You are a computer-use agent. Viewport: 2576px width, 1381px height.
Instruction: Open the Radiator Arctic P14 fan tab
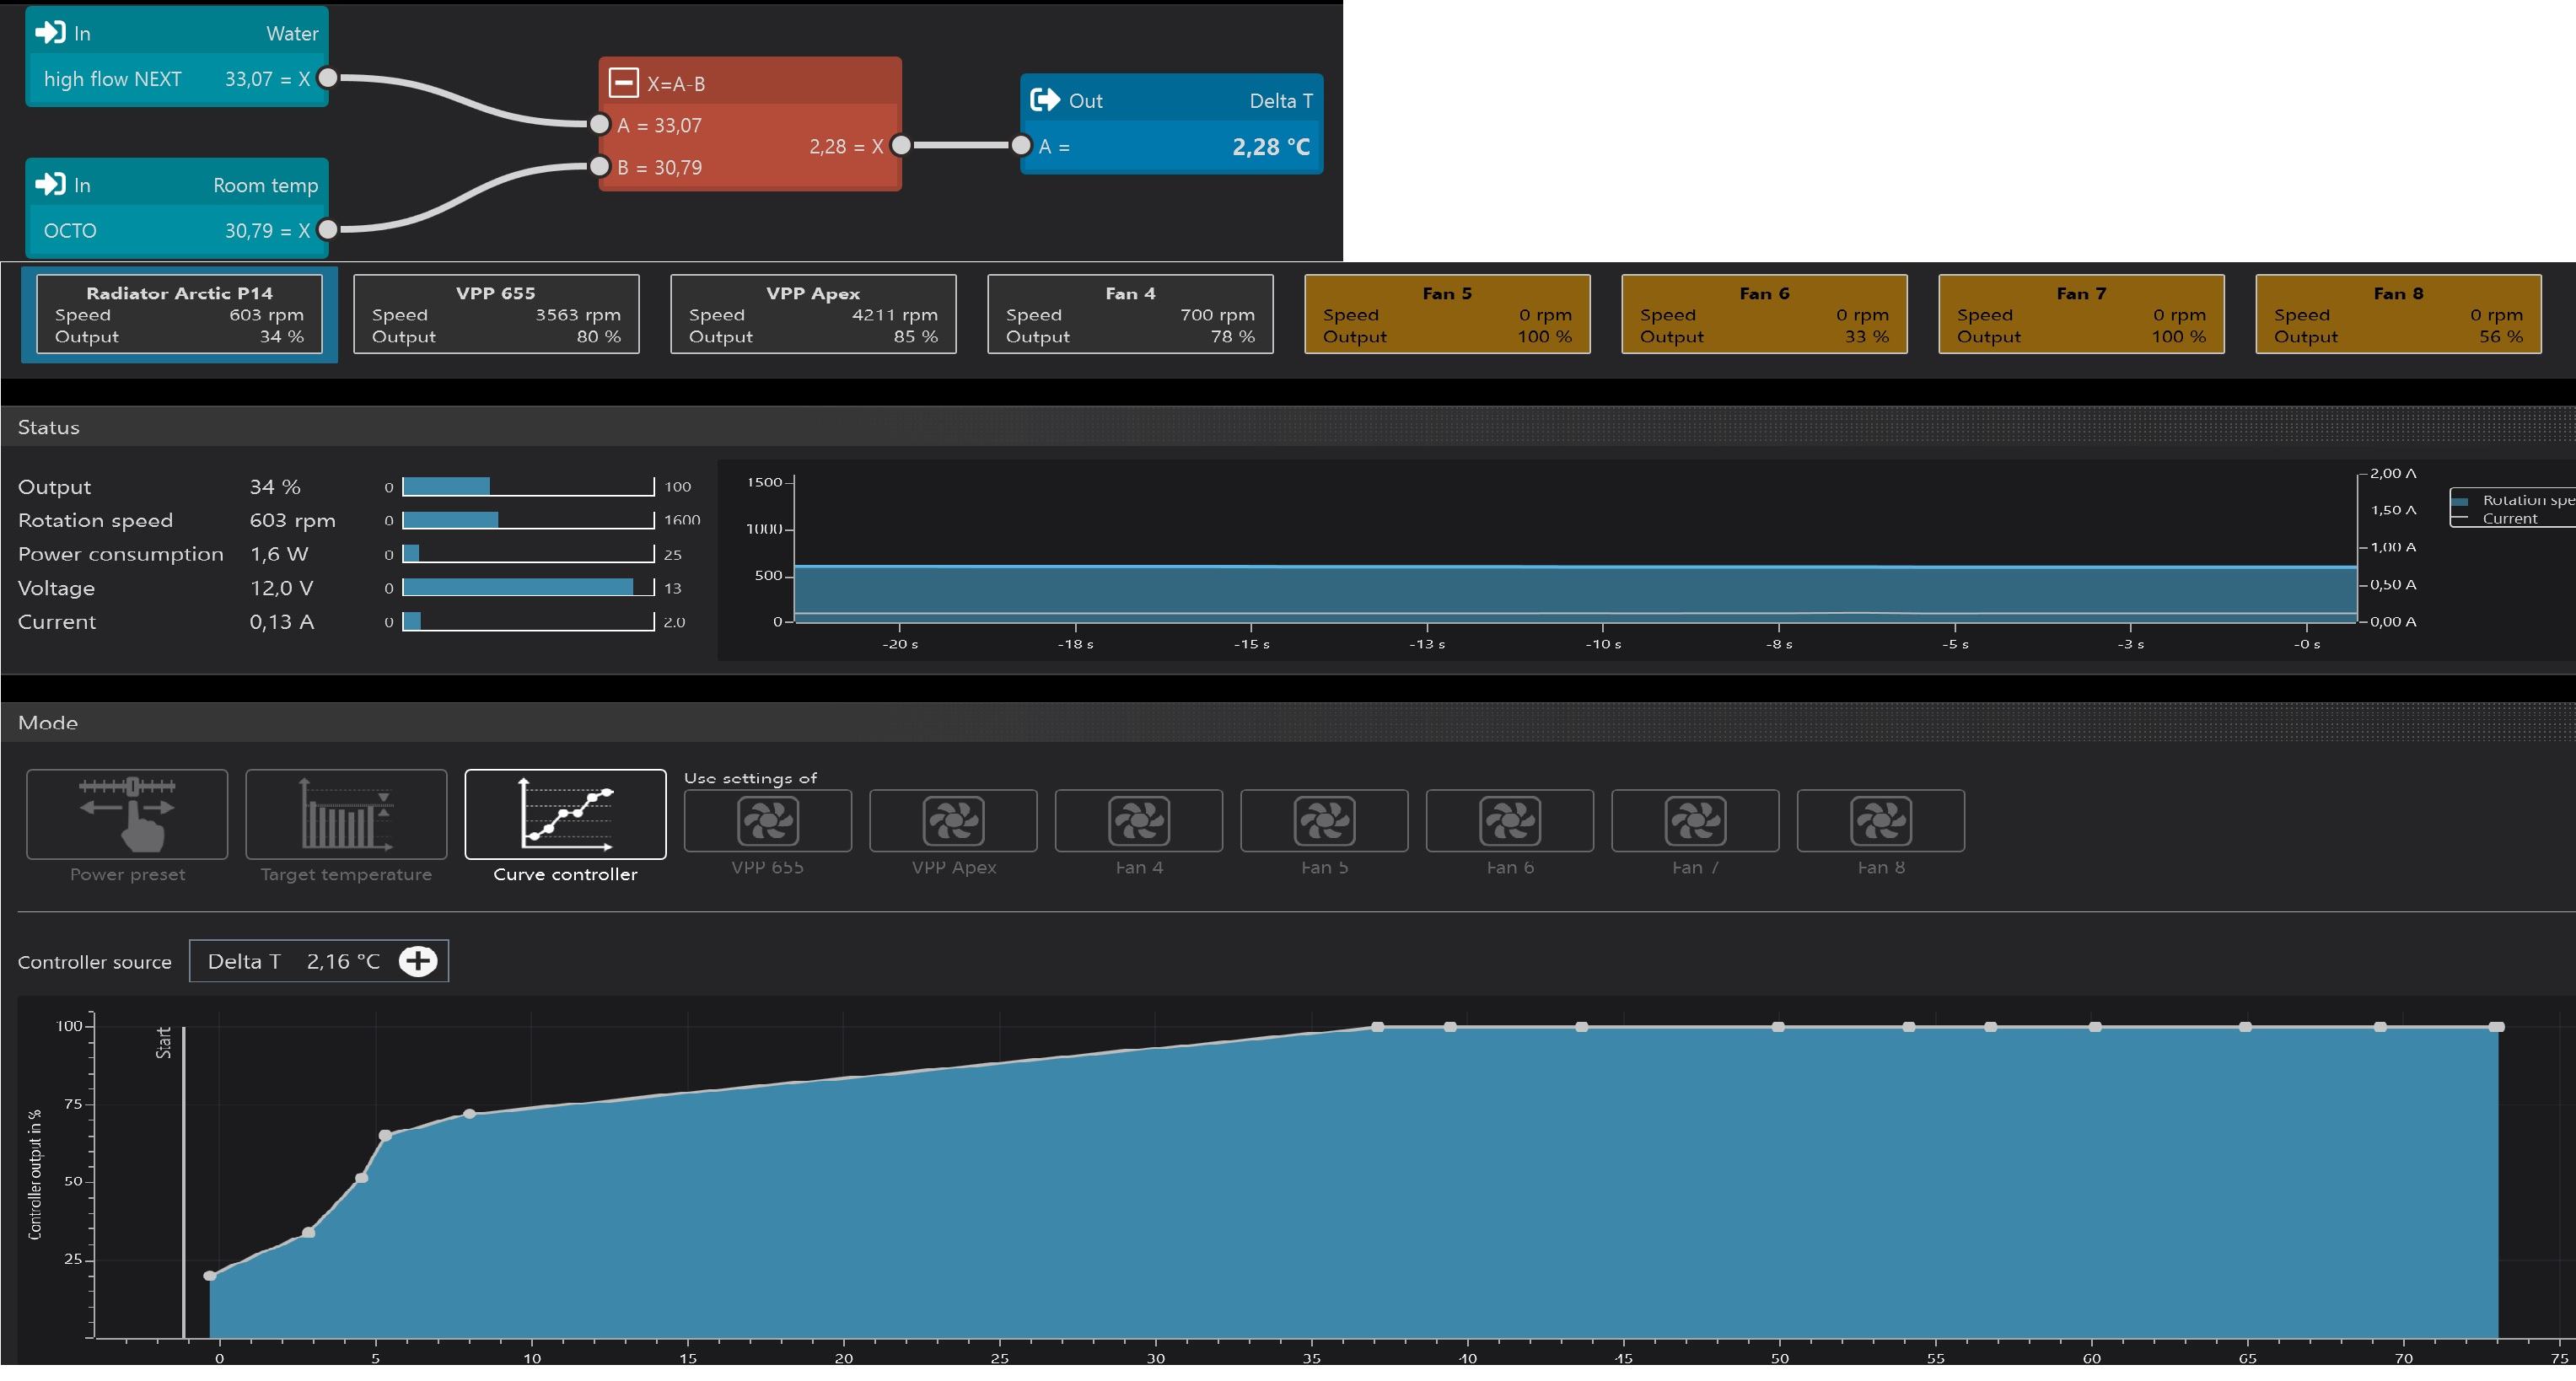pos(179,314)
